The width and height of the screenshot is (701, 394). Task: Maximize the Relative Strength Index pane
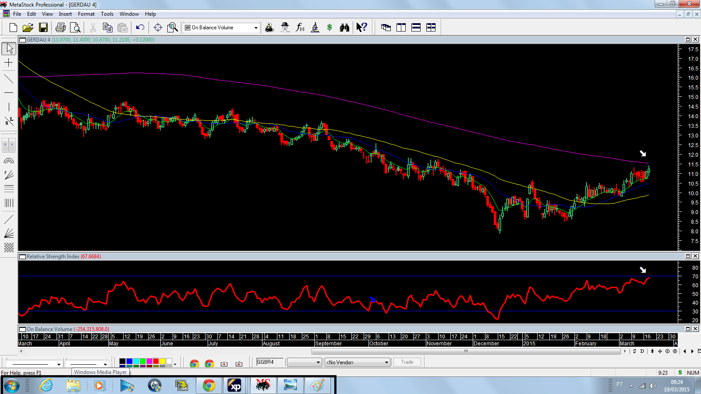[x=688, y=256]
